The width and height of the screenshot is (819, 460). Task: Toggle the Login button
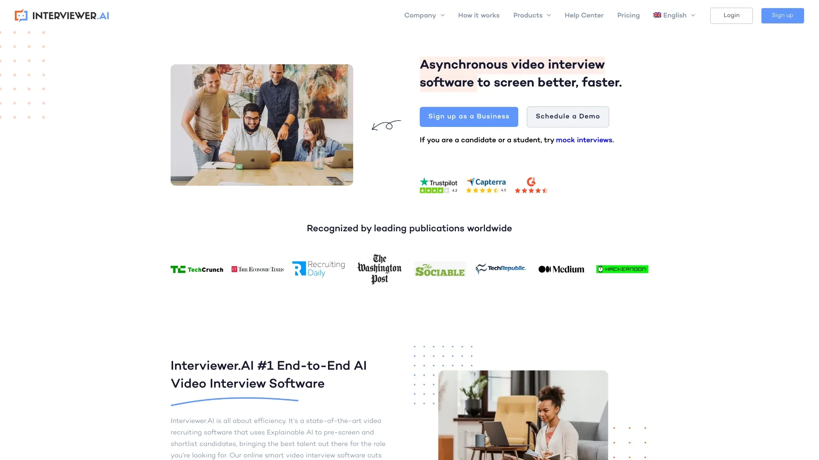(731, 16)
